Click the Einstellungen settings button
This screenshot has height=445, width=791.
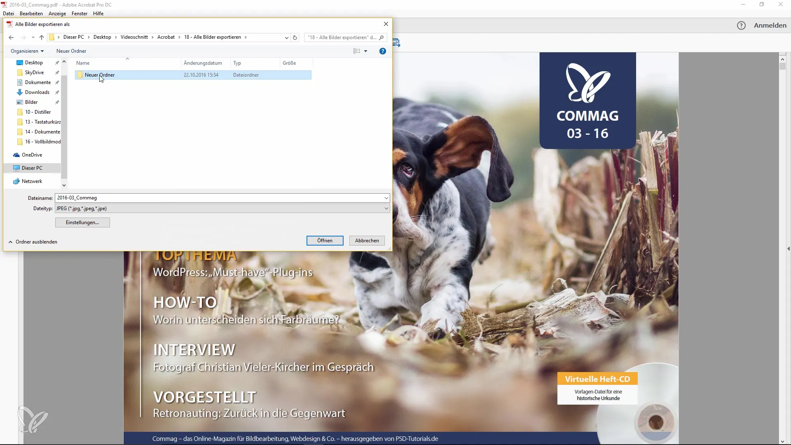(x=82, y=222)
